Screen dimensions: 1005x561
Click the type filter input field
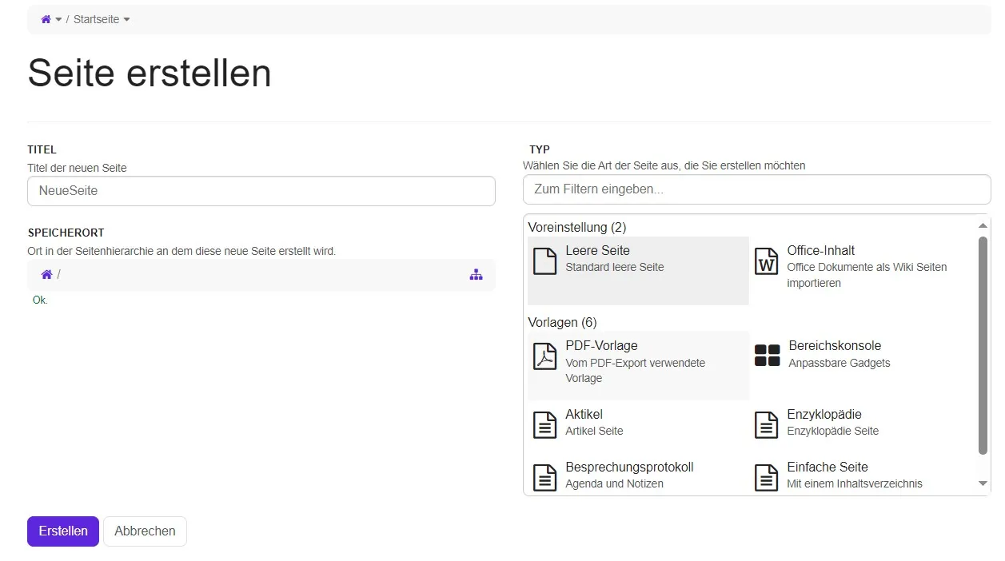point(756,189)
